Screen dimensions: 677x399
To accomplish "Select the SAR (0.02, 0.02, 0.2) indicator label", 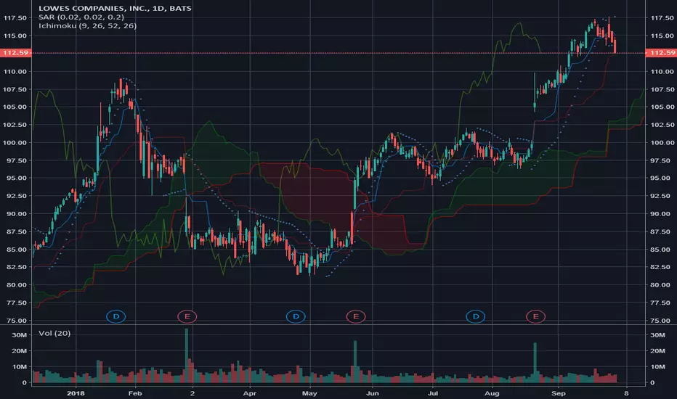I will point(81,17).
